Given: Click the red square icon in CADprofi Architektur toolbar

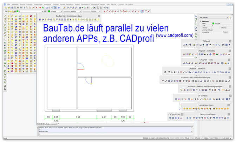Looking at the screenshot, I should 214,54.
